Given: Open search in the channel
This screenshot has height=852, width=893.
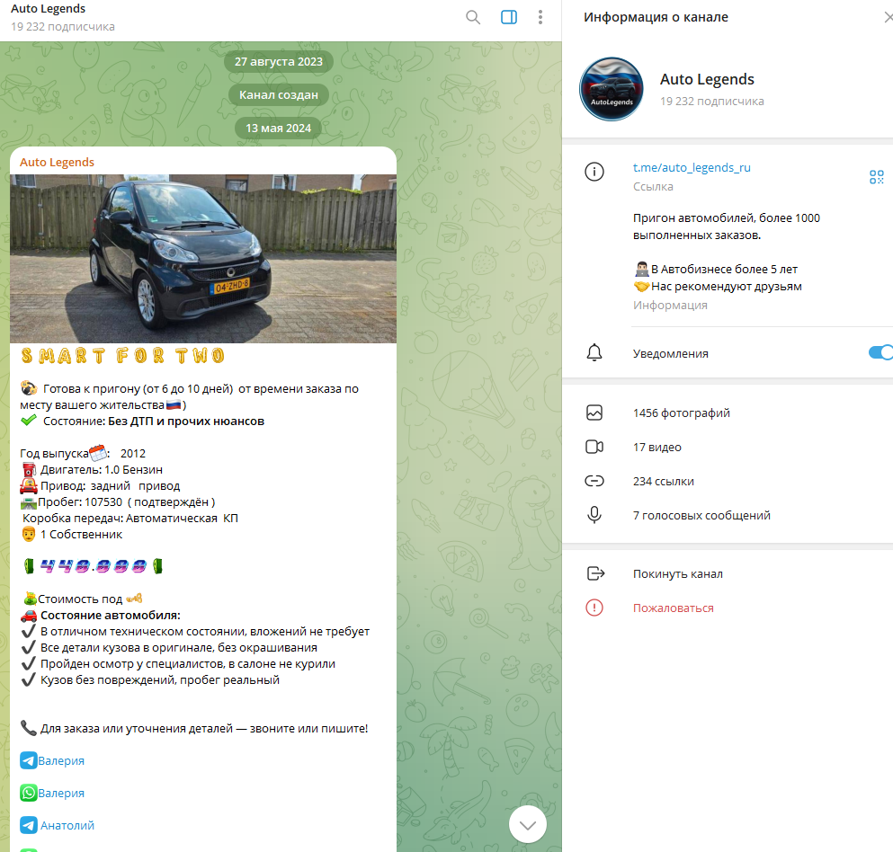Looking at the screenshot, I should 473,18.
